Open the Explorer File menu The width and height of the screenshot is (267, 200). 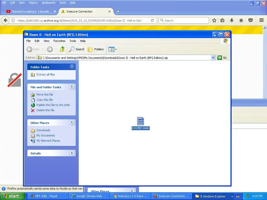(x=28, y=41)
